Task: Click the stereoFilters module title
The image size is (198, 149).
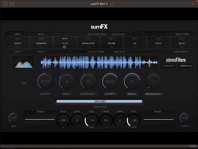Action: (176, 60)
